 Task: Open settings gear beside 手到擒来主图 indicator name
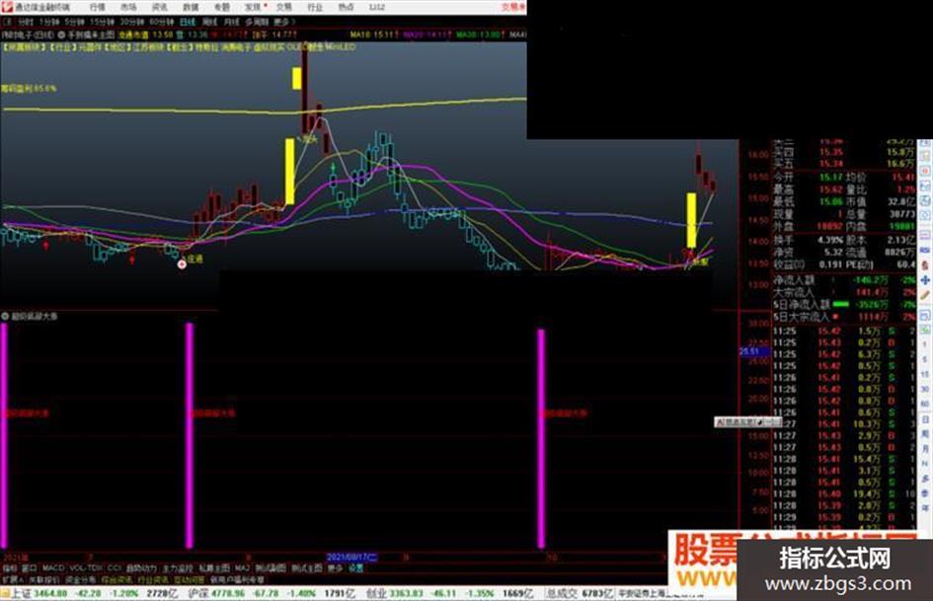(x=62, y=36)
